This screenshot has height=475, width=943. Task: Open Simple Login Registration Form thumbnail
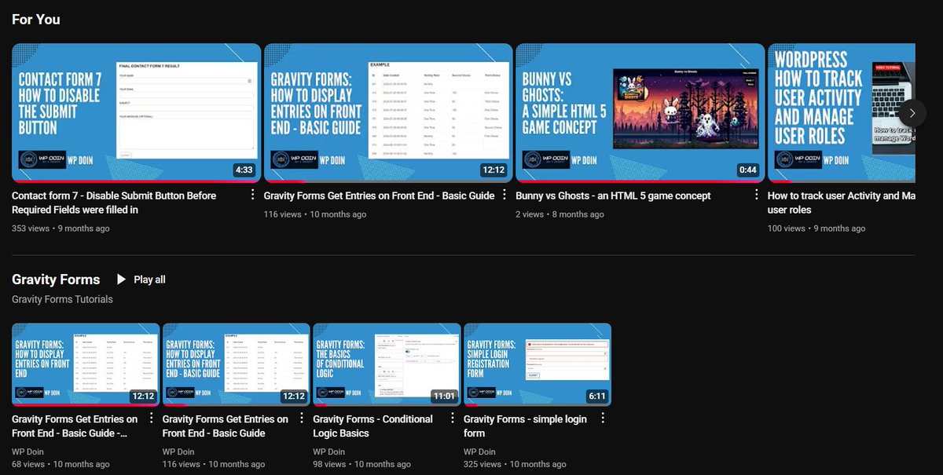point(538,364)
